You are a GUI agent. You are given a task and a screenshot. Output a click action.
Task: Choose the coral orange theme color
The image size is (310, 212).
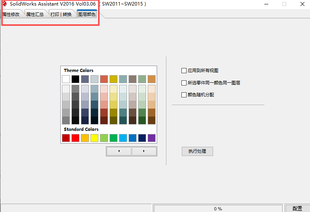click(104, 79)
